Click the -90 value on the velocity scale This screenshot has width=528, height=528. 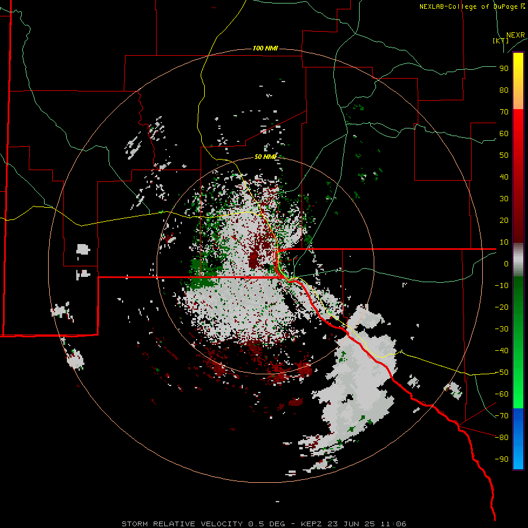click(502, 459)
